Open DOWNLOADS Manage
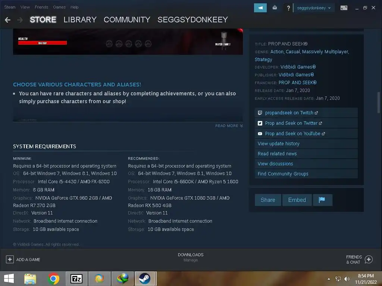 [191, 257]
